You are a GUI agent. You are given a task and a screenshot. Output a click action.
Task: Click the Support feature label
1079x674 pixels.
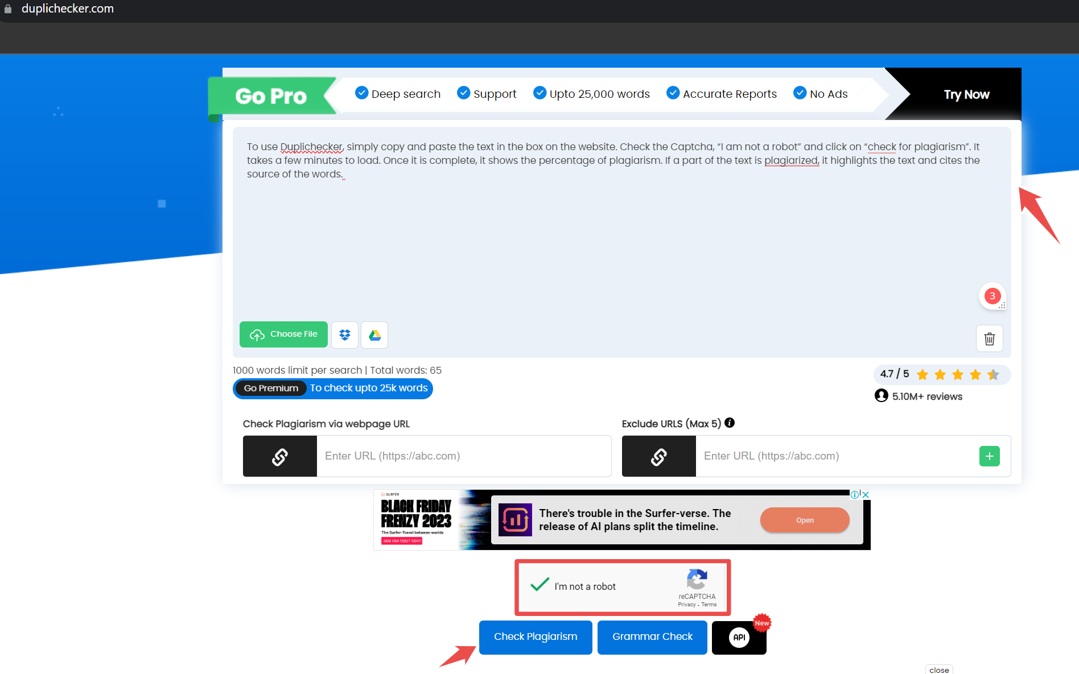(x=495, y=94)
